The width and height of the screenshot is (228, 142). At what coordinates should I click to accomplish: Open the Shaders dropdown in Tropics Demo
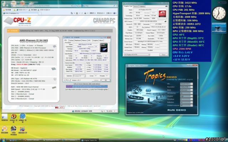click(186, 96)
